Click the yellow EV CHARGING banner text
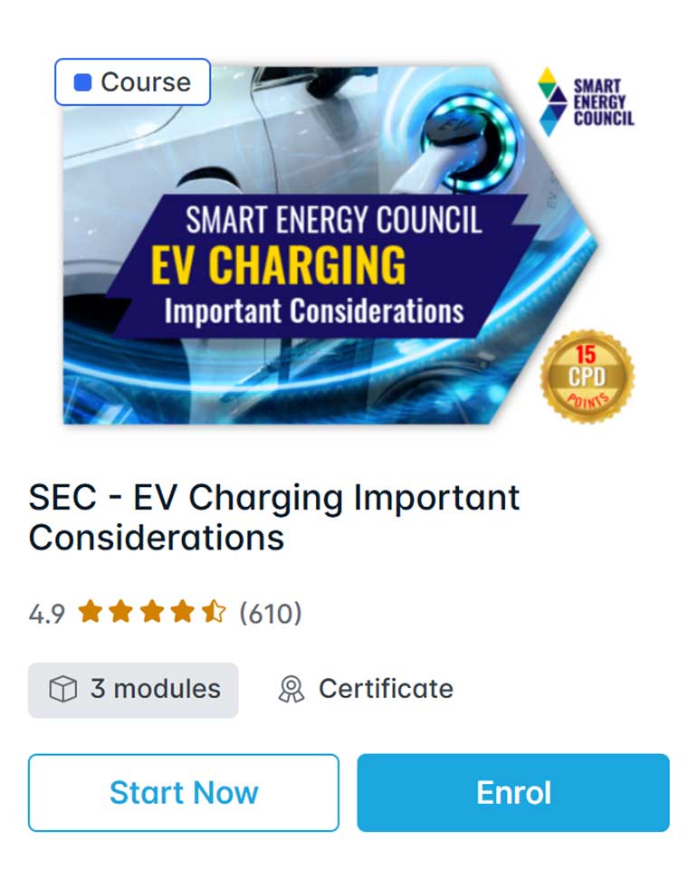 (x=278, y=265)
